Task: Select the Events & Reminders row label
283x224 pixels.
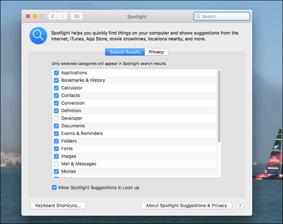Action: click(x=82, y=134)
